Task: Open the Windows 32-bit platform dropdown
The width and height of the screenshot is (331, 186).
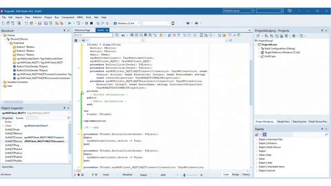Action: tap(139, 23)
